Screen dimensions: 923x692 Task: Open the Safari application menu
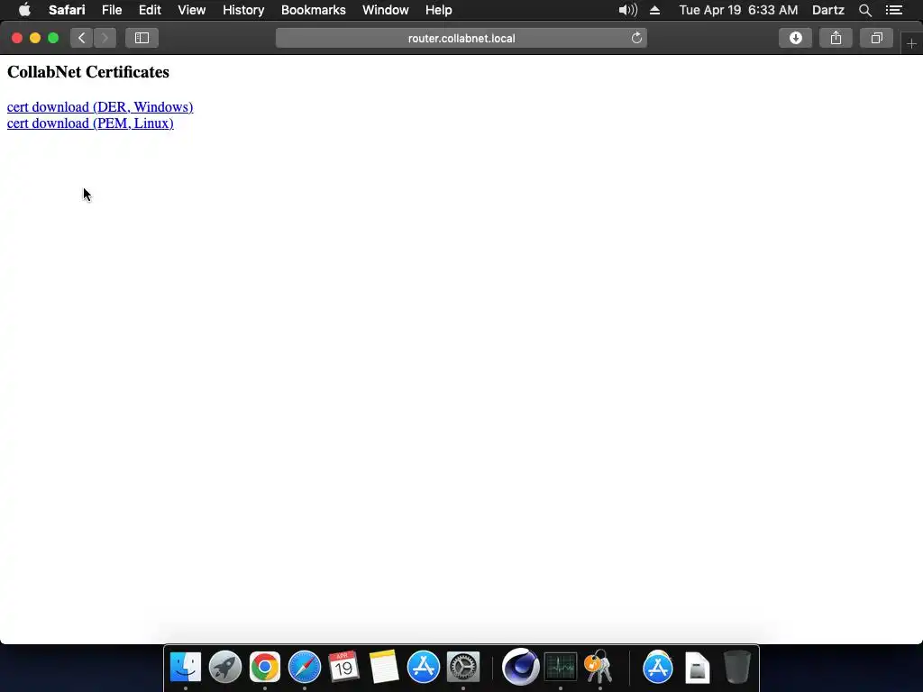tap(67, 10)
